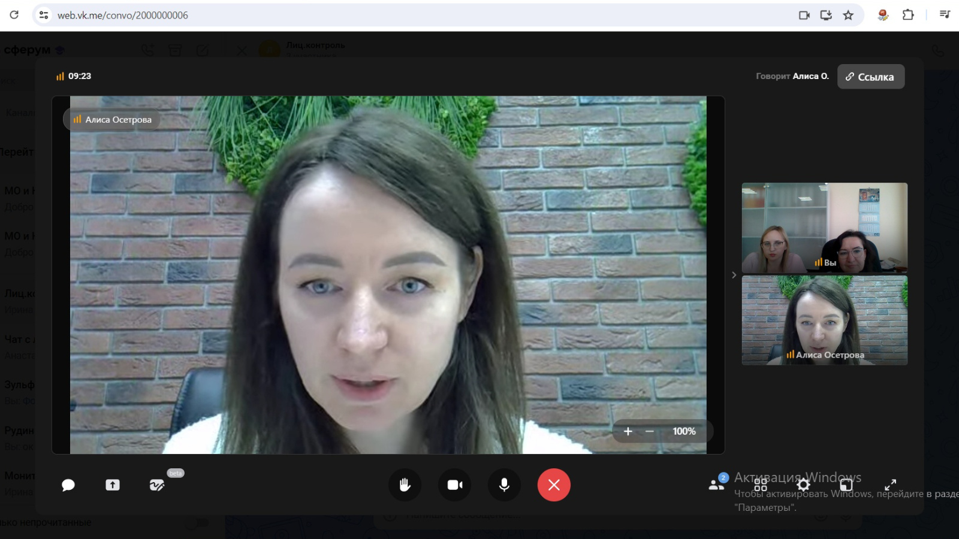Viewport: 959px width, 539px height.
Task: Select Алиса Осетрова's small video thumbnail
Action: (x=825, y=320)
